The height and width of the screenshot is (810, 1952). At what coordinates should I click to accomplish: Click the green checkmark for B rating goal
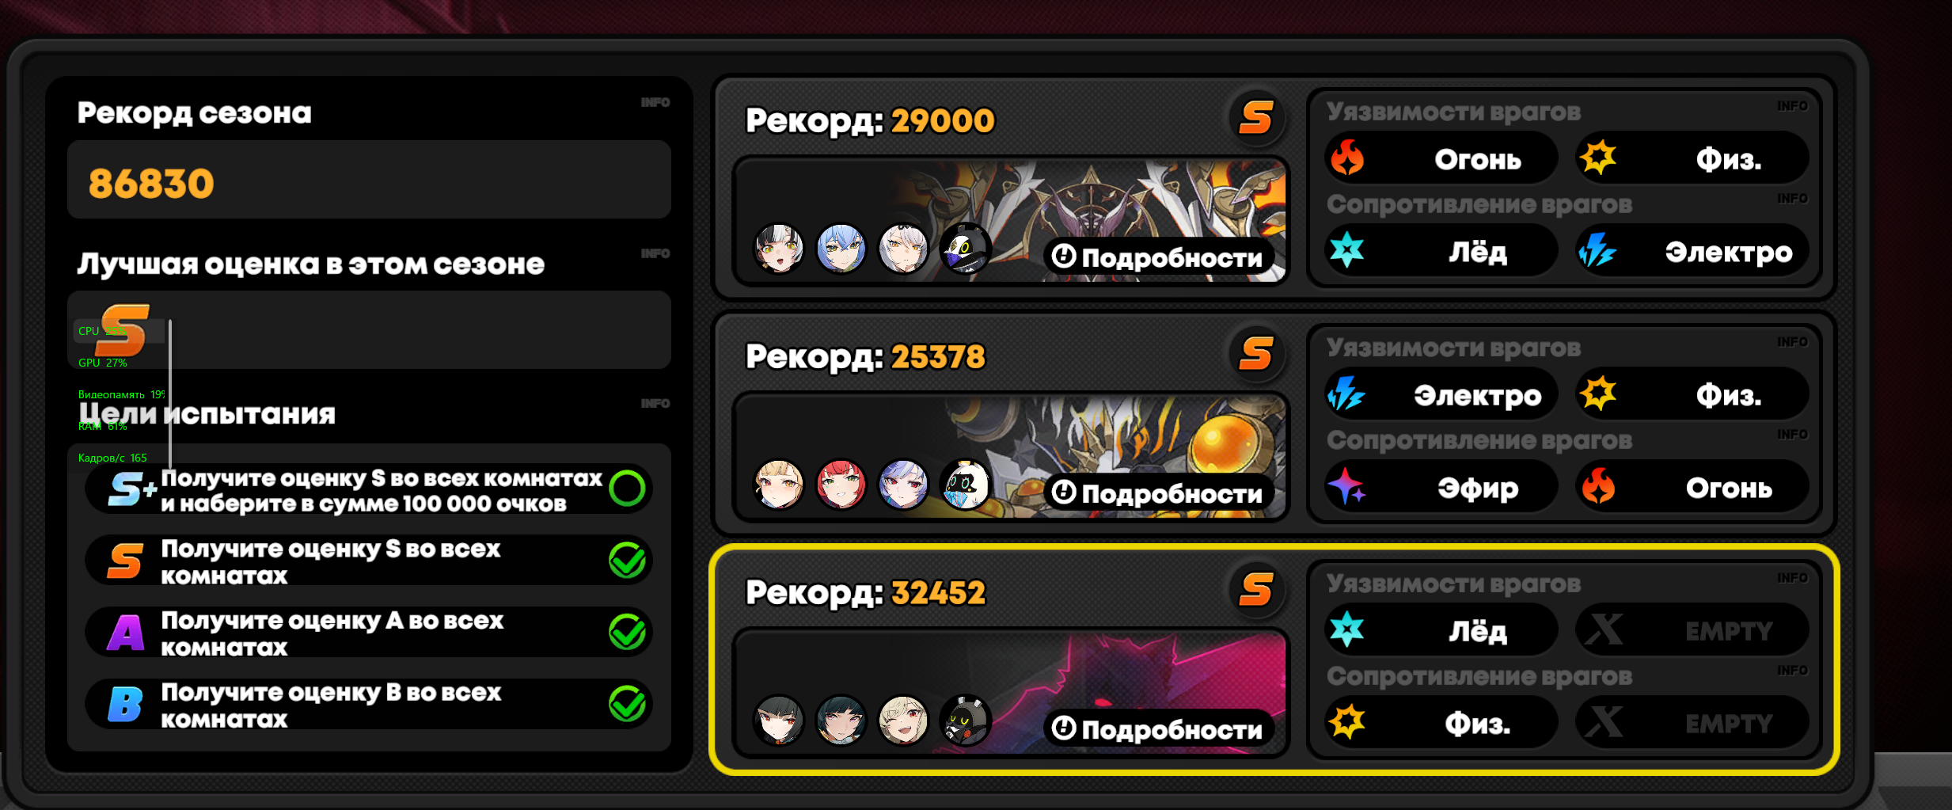coord(628,704)
